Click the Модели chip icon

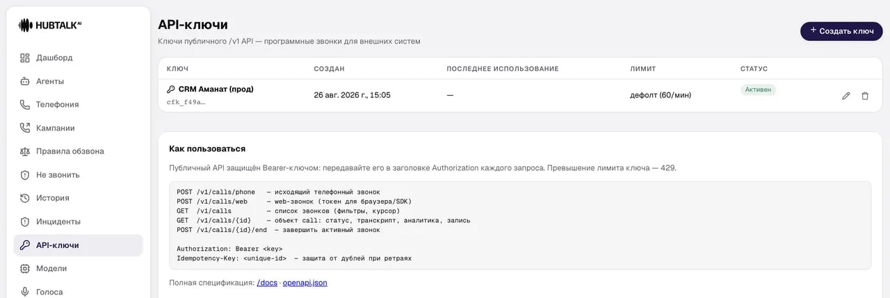[25, 268]
